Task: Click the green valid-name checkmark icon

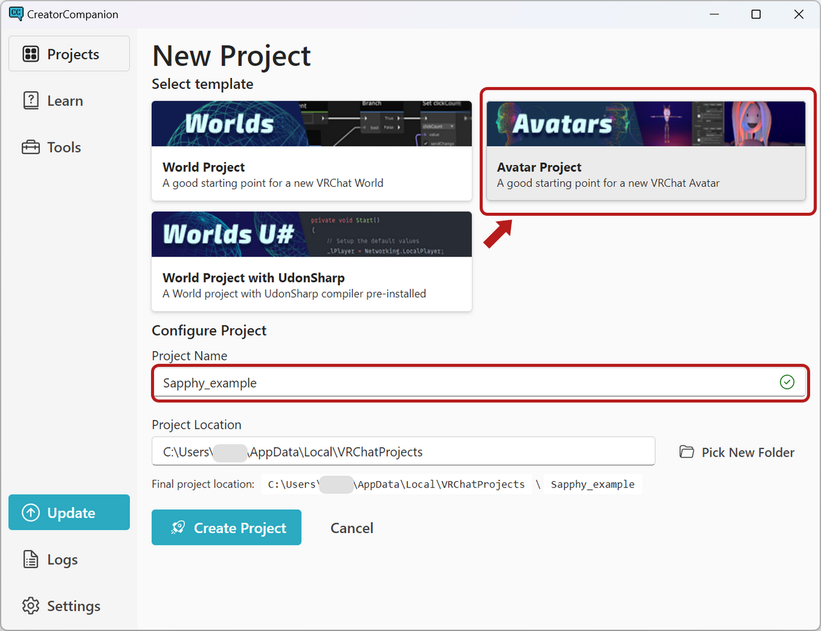Action: 787,383
